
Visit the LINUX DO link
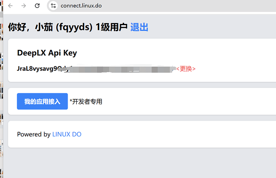click(67, 134)
